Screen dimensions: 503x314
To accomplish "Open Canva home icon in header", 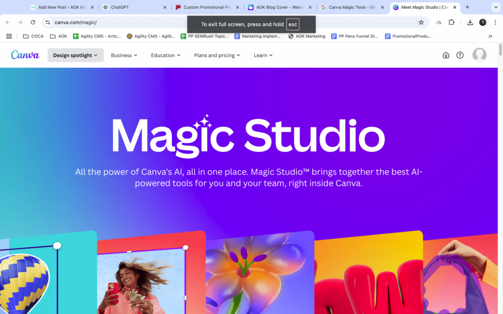I will click(446, 55).
